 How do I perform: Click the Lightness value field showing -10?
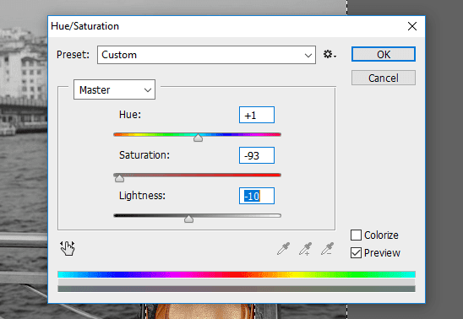point(257,196)
